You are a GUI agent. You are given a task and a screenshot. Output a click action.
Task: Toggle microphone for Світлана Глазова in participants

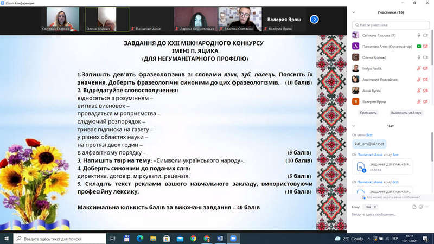tap(418, 35)
